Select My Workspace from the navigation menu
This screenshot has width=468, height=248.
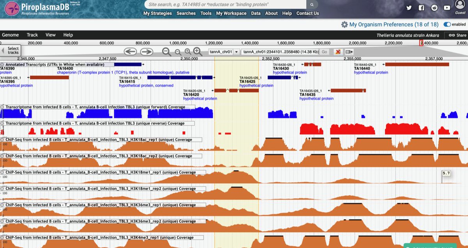231,13
